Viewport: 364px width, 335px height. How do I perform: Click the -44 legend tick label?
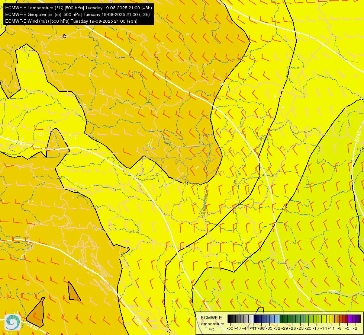pyautogui.click(x=246, y=329)
